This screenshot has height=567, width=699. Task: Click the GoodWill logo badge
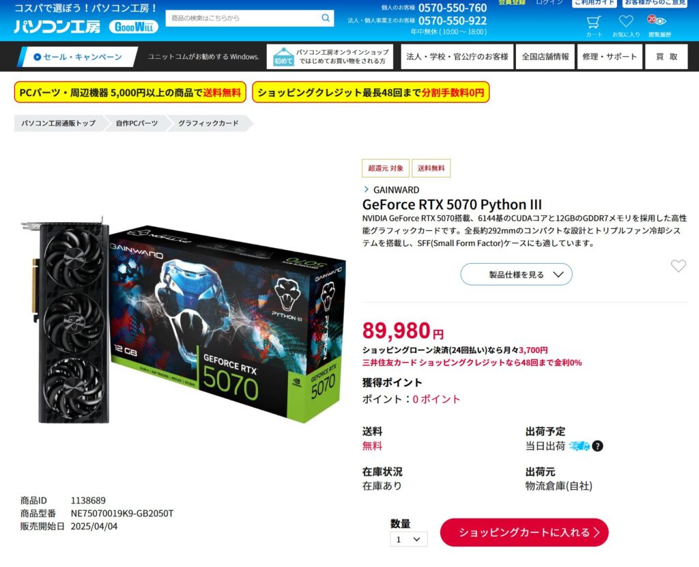click(134, 27)
